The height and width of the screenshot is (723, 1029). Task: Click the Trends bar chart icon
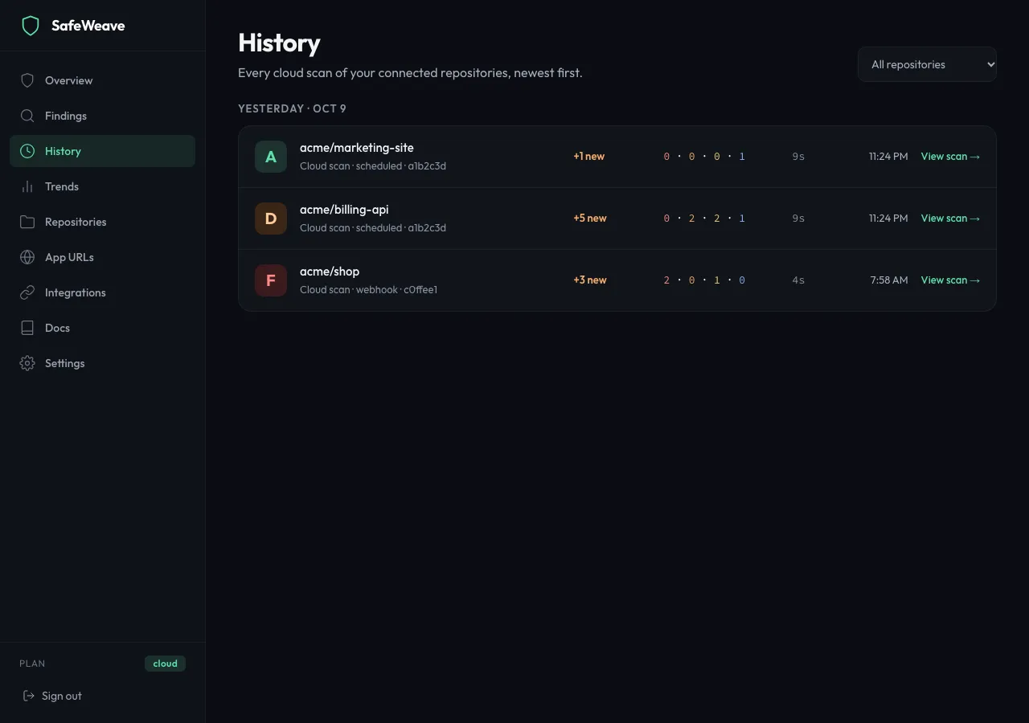click(x=27, y=186)
